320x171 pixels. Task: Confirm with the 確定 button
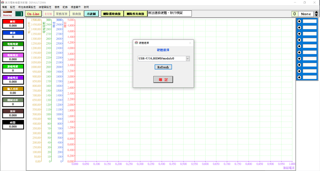coord(163,79)
